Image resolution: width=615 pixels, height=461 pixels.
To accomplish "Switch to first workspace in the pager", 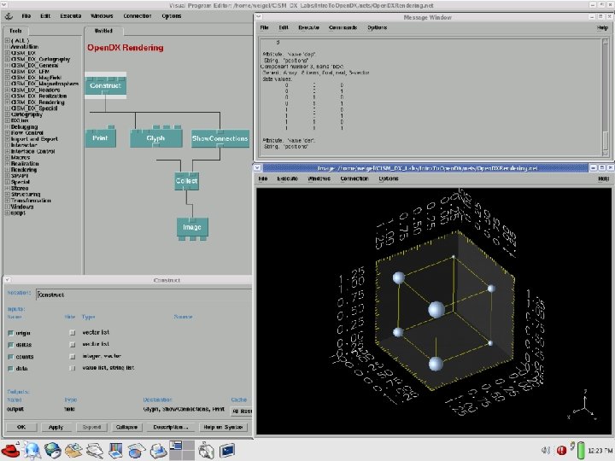I will tap(176, 446).
